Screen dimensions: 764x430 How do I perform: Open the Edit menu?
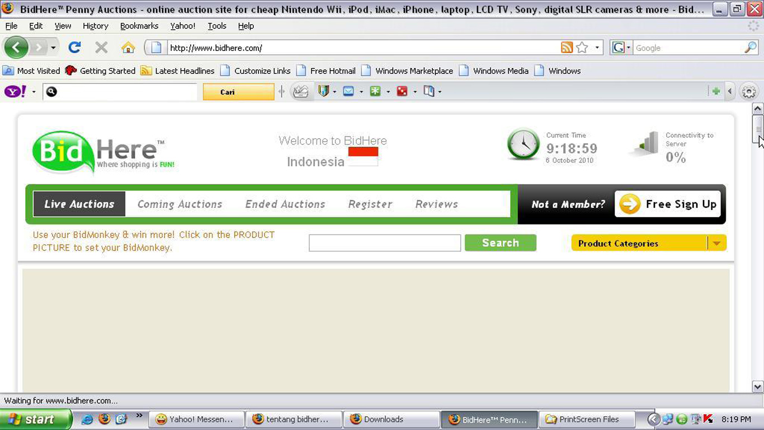[x=36, y=26]
